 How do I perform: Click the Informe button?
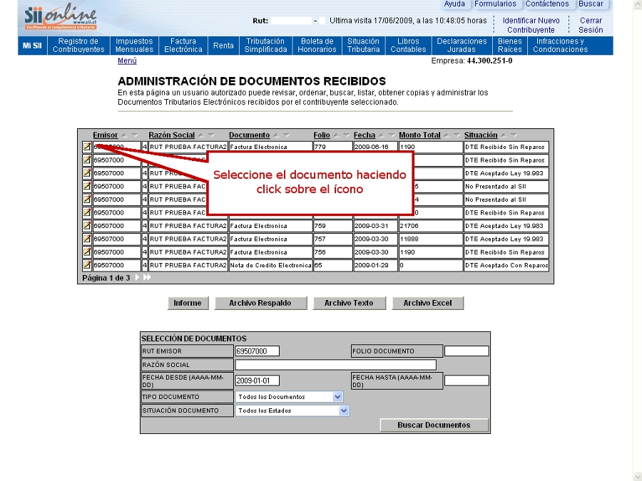pos(188,303)
